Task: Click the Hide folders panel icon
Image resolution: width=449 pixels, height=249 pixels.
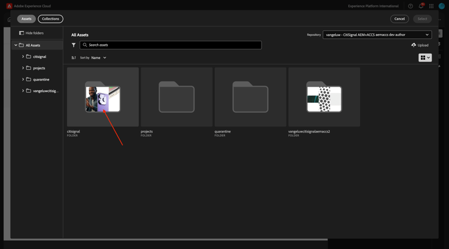Action: pos(22,33)
